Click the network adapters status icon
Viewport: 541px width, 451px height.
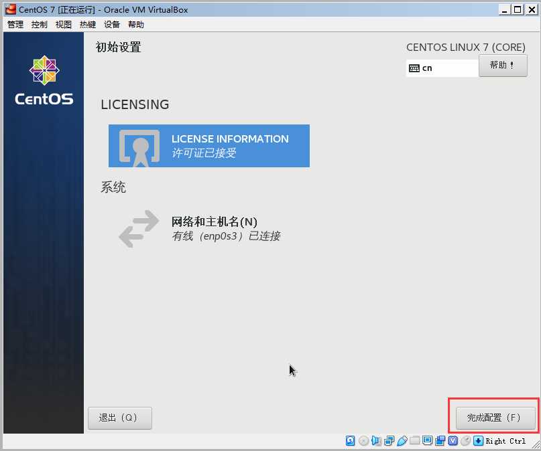click(x=389, y=441)
